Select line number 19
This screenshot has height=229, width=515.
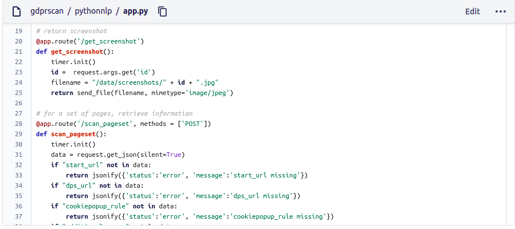point(18,31)
